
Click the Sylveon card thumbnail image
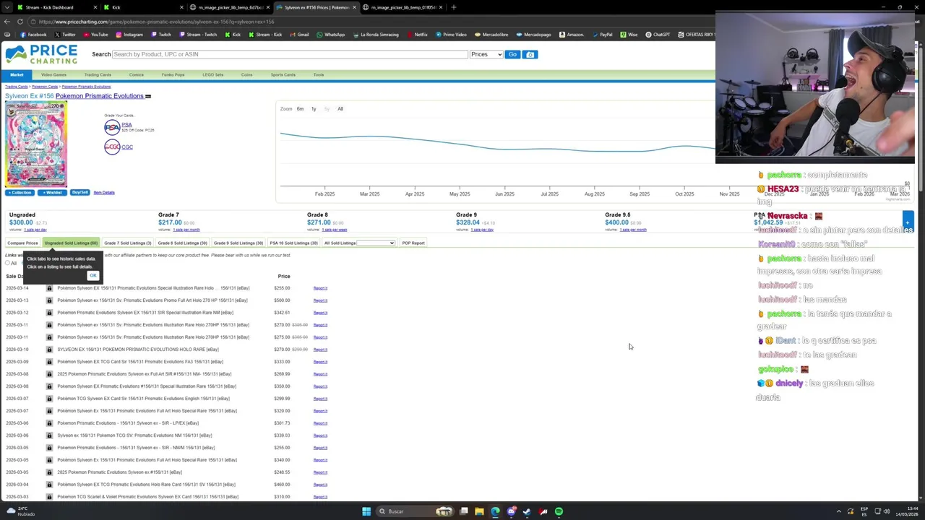tap(36, 144)
